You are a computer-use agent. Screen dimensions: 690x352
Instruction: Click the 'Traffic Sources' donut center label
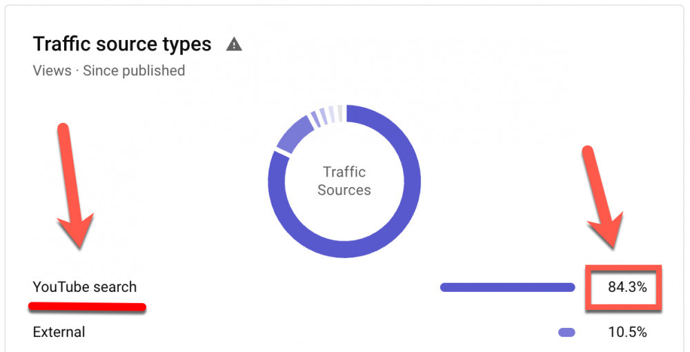344,181
